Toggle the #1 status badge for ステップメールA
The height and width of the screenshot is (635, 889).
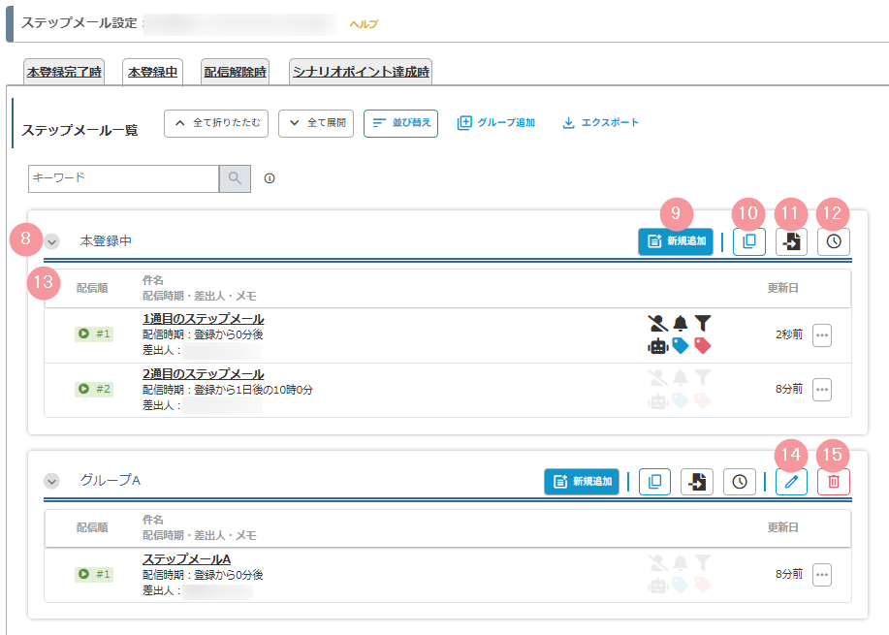pos(94,575)
